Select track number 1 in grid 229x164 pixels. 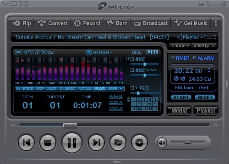(134, 99)
